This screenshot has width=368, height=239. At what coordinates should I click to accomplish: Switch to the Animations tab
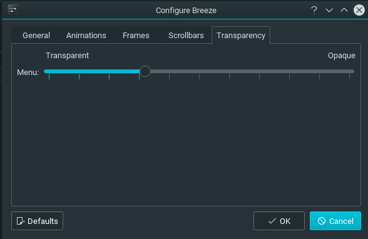pyautogui.click(x=86, y=36)
